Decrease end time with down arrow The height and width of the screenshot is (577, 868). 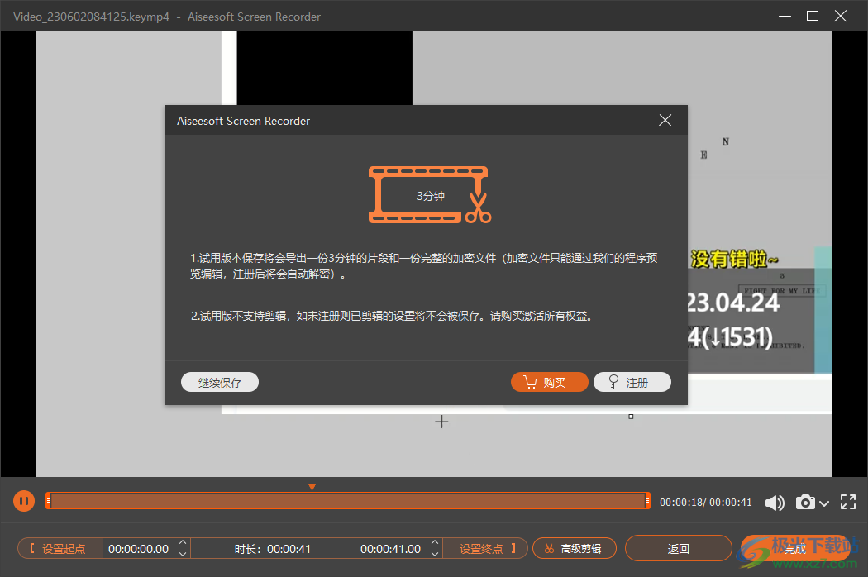pyautogui.click(x=435, y=554)
